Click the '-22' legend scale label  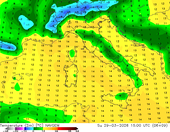tap(15, 131)
